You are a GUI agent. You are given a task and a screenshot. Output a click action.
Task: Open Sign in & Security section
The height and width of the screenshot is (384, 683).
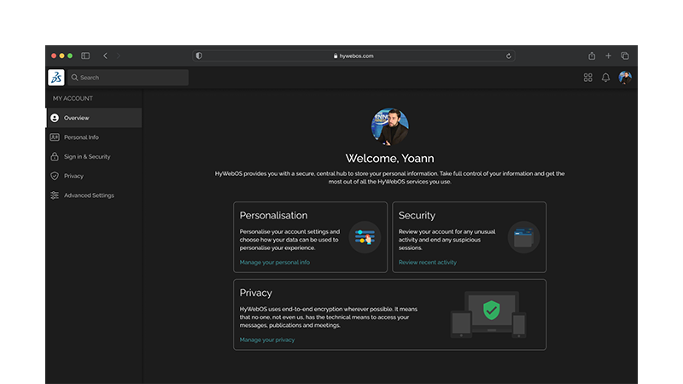(94, 156)
